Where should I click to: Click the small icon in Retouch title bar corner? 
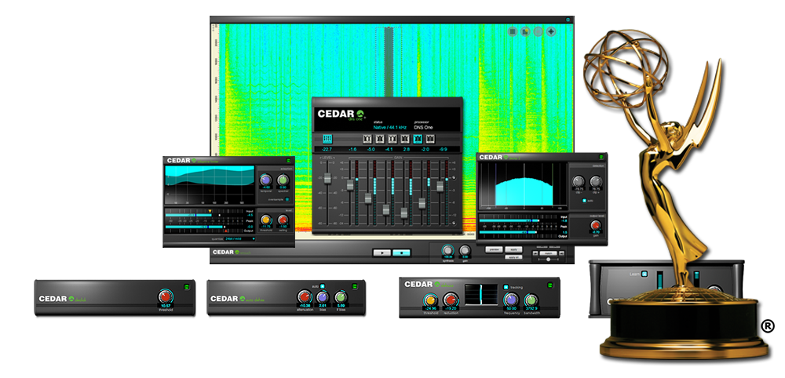click(568, 20)
